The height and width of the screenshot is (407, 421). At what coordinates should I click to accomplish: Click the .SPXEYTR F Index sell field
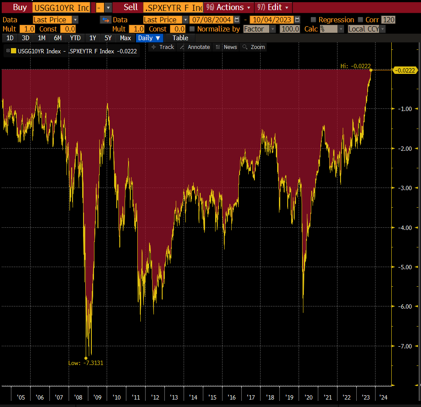tap(173, 8)
